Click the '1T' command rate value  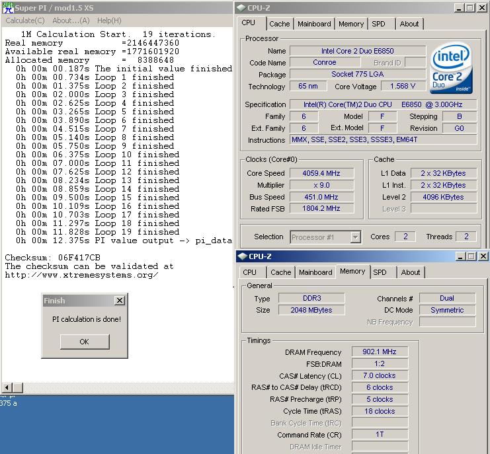pos(380,435)
